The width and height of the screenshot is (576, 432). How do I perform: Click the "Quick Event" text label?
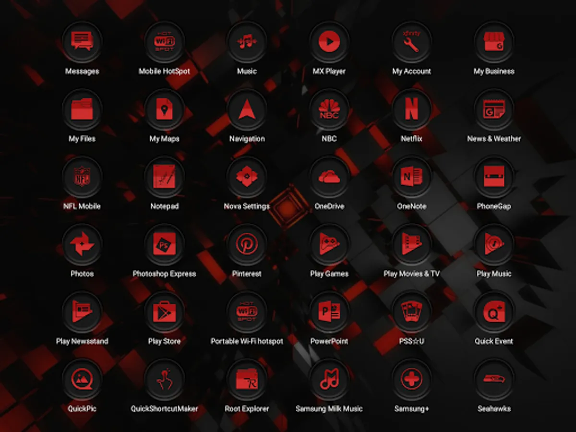pyautogui.click(x=494, y=341)
